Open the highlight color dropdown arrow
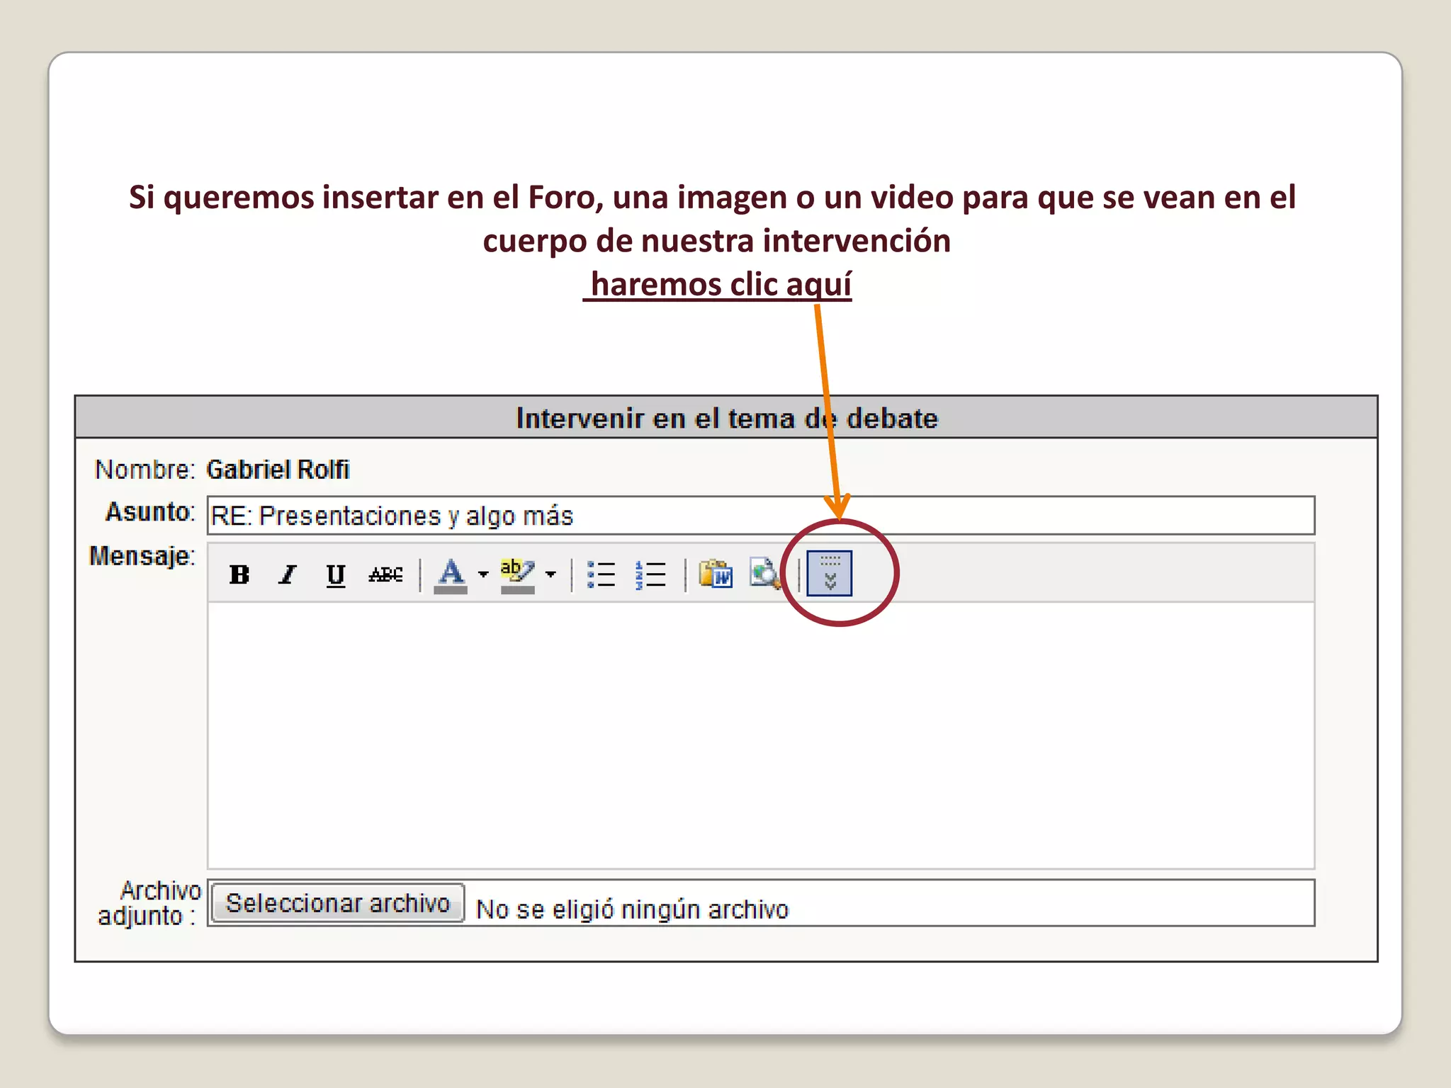The height and width of the screenshot is (1088, 1451). click(551, 574)
